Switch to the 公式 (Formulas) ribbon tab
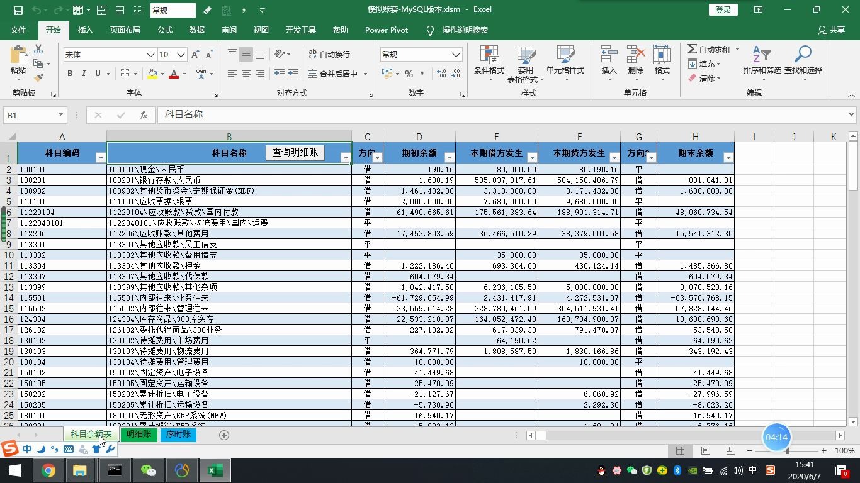The width and height of the screenshot is (860, 483). [165, 30]
